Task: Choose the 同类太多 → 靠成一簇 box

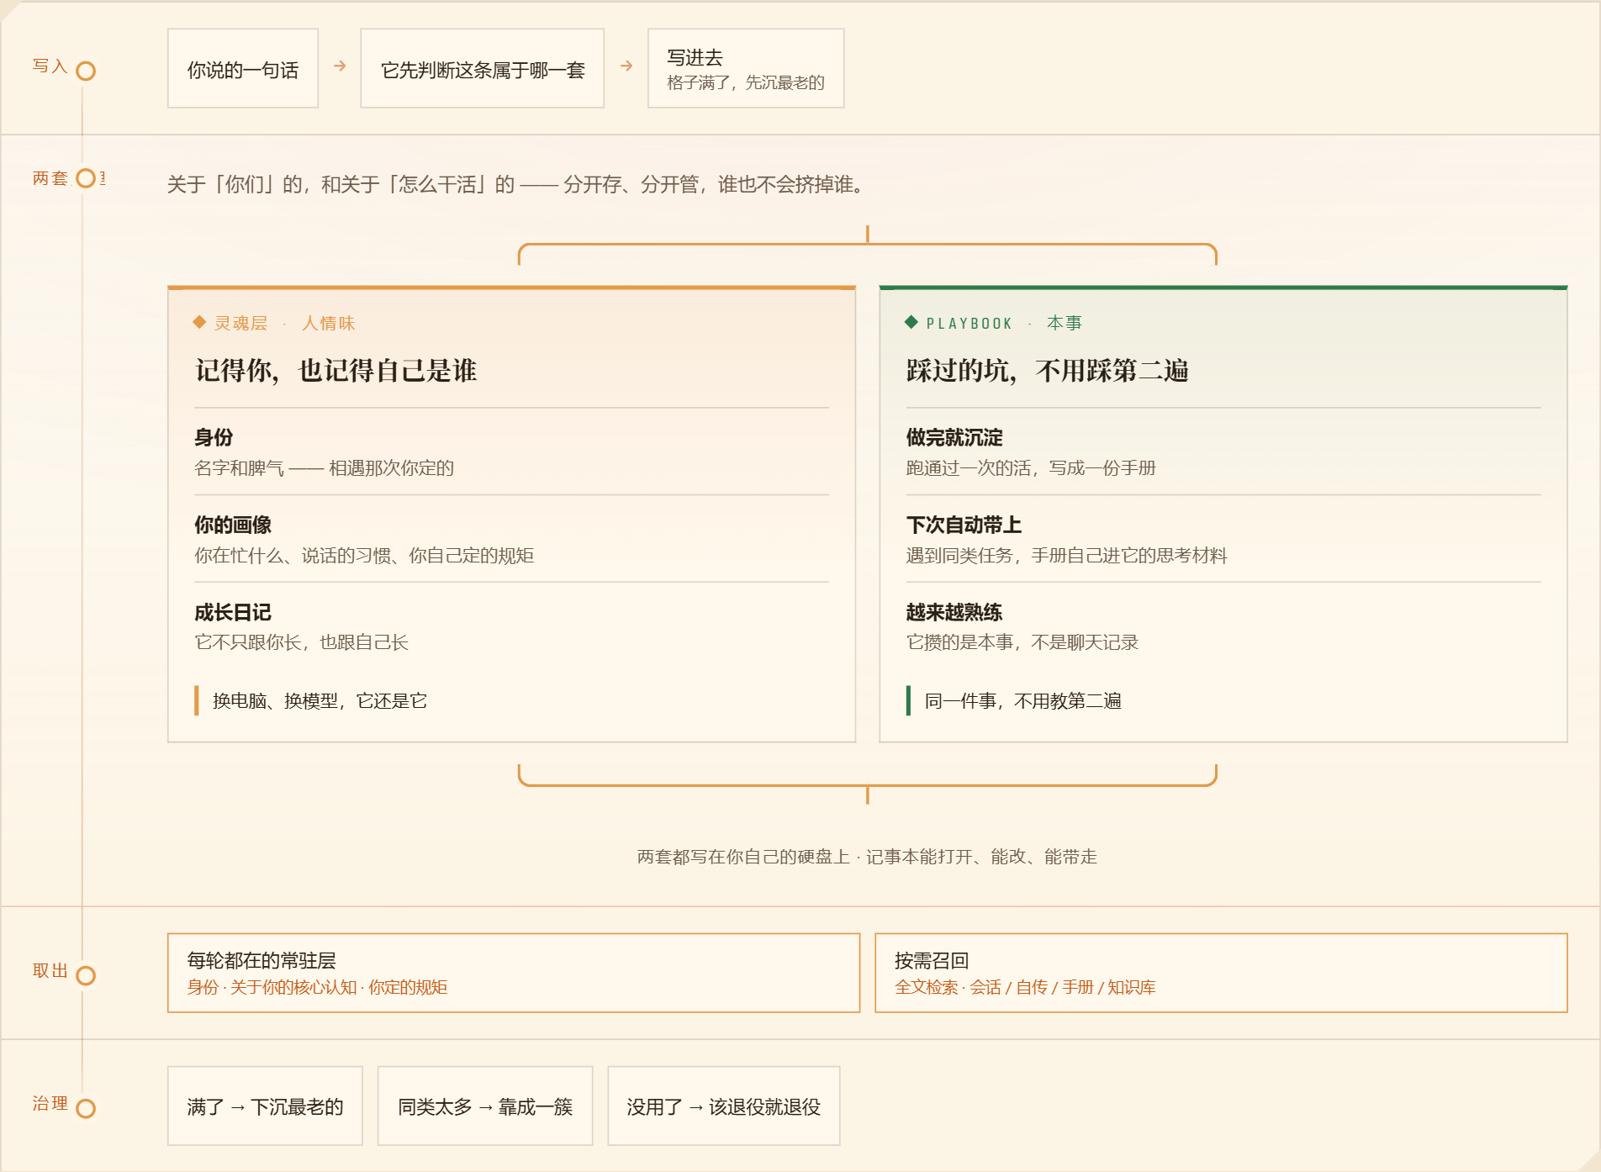Action: 485,1106
